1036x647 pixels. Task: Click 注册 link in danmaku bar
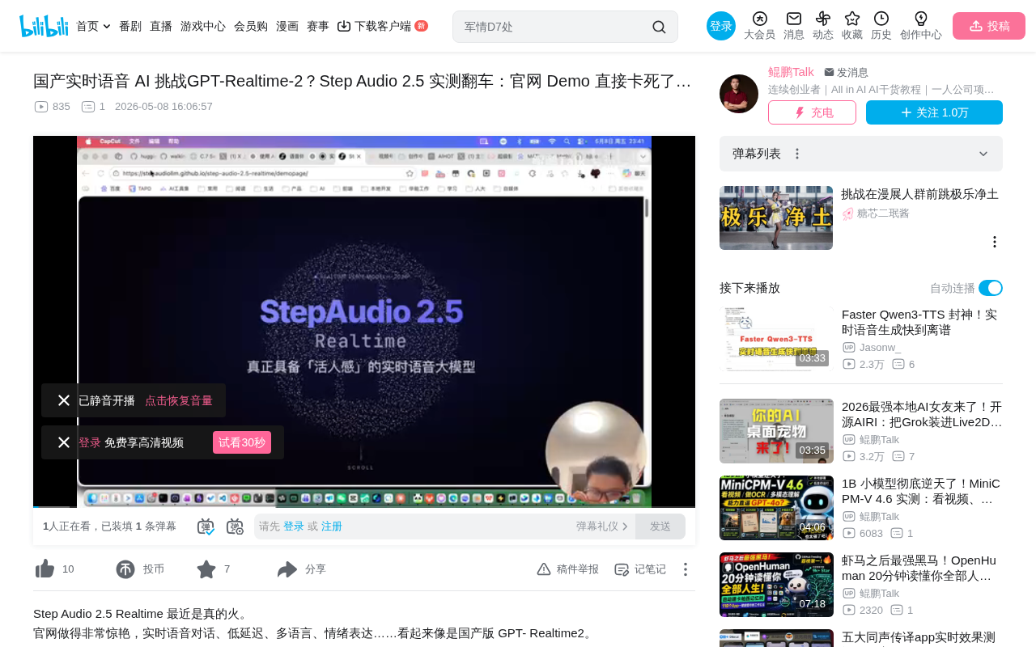[332, 526]
